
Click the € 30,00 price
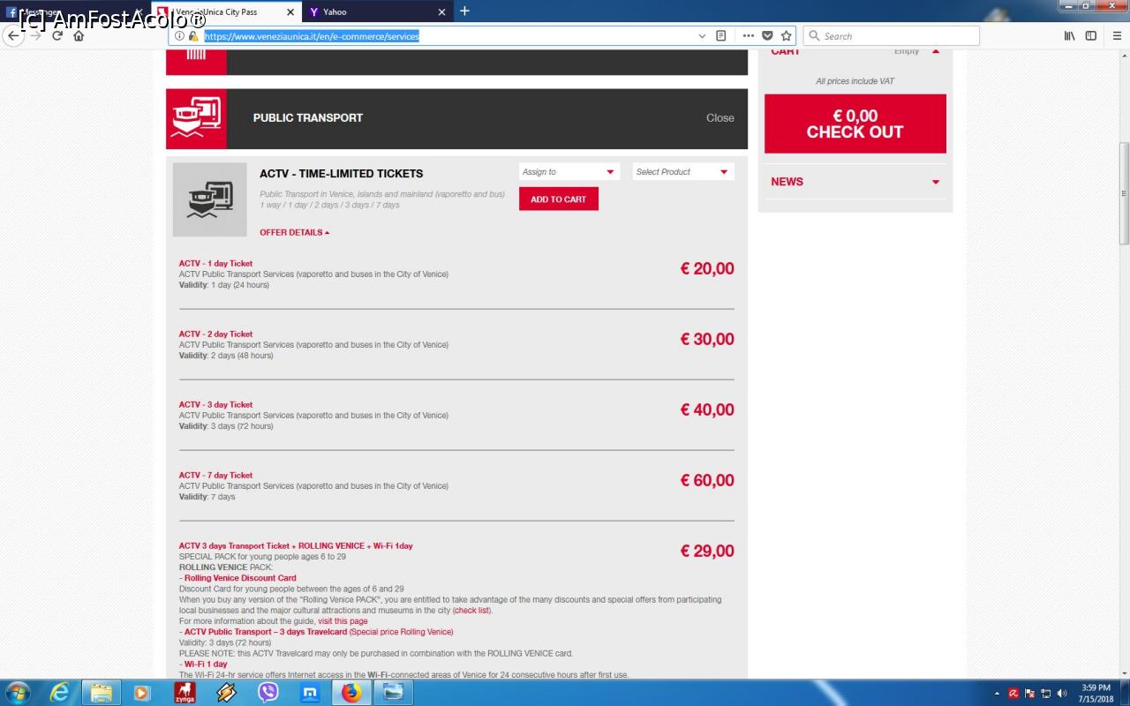click(x=707, y=340)
